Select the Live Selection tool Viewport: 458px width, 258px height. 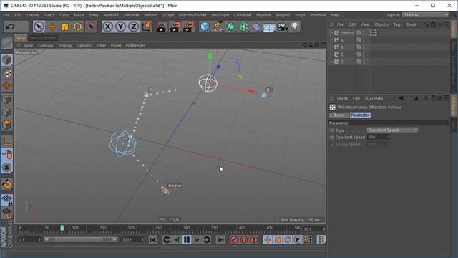[39, 27]
